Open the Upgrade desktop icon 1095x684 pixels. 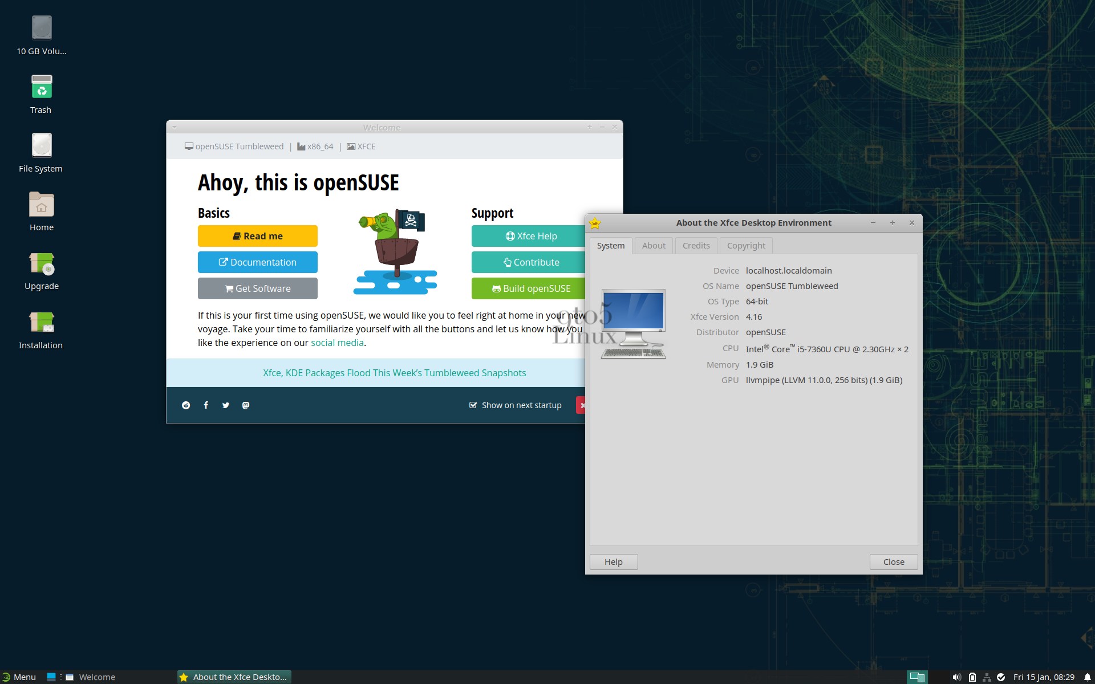tap(41, 264)
